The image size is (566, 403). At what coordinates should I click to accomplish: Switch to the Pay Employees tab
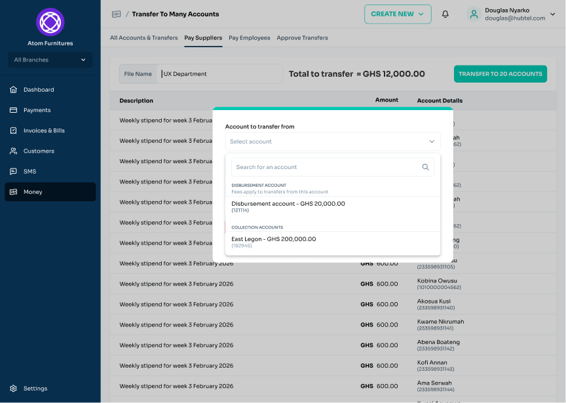pos(249,38)
